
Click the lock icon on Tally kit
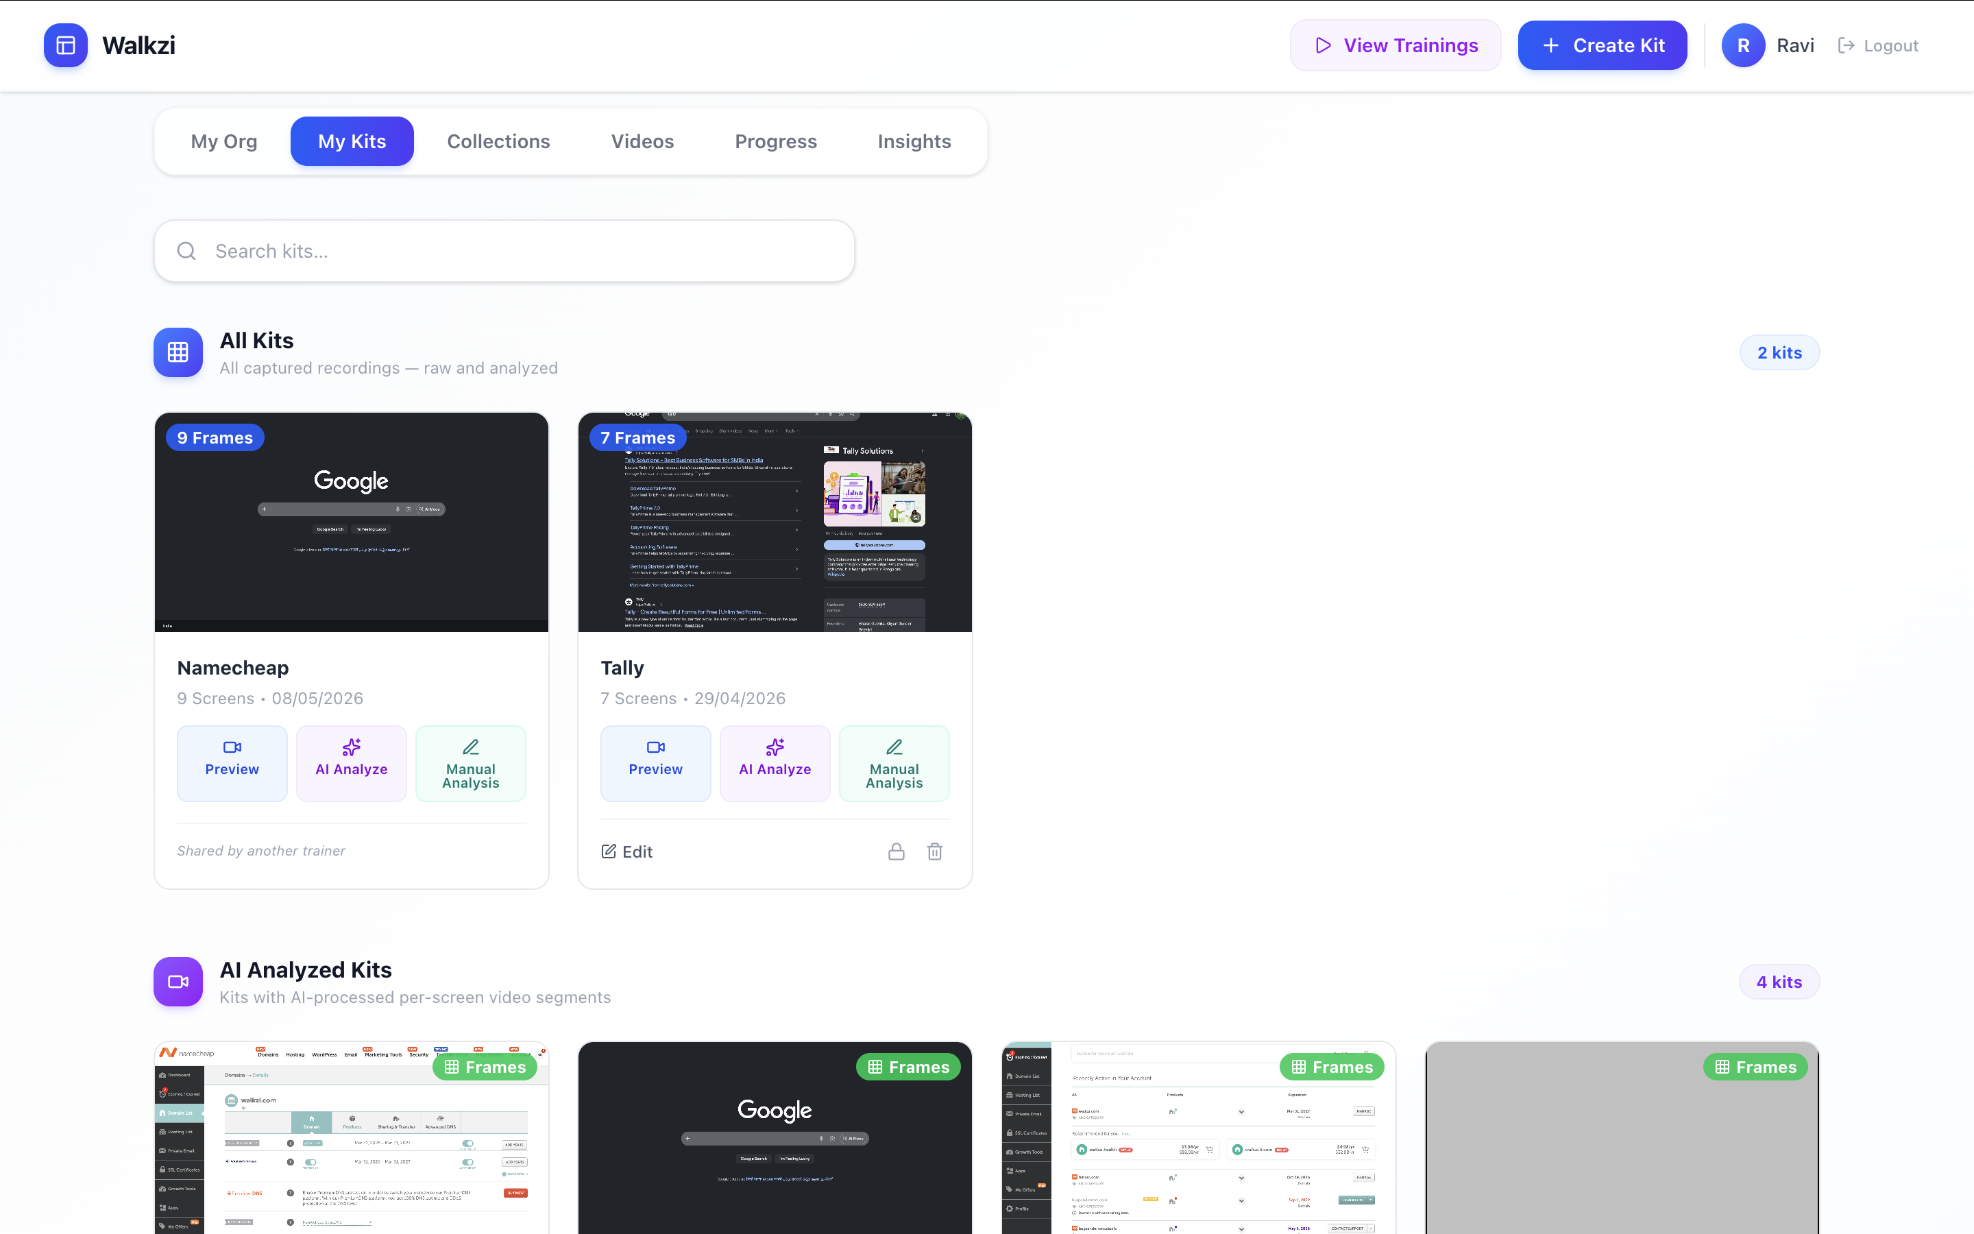click(x=897, y=851)
